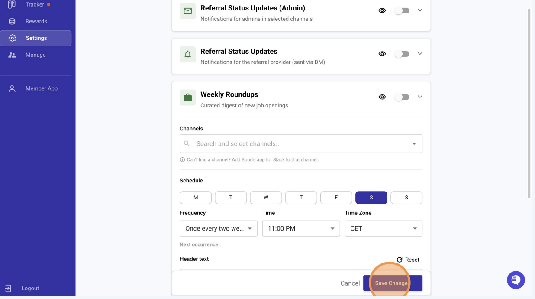Focus the Search and select channels field
535x299 pixels.
(301, 143)
